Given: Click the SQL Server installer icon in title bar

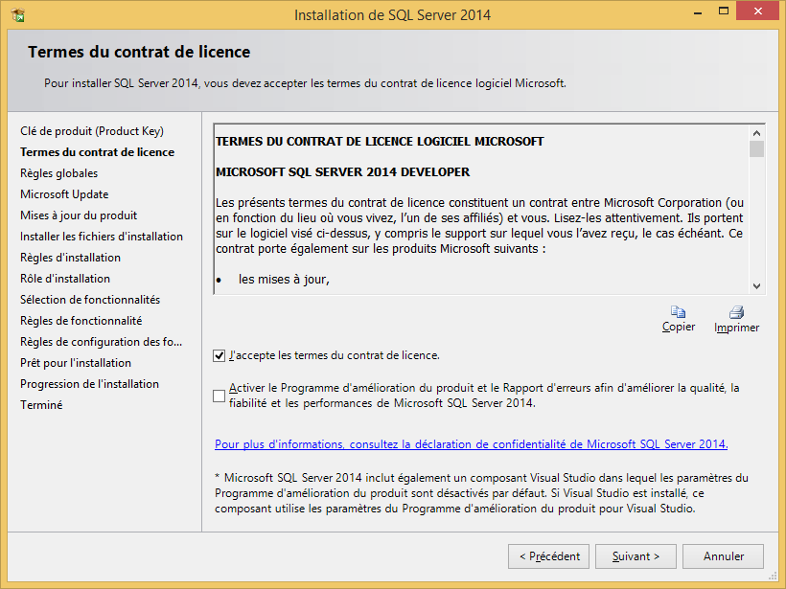Looking at the screenshot, I should [18, 15].
